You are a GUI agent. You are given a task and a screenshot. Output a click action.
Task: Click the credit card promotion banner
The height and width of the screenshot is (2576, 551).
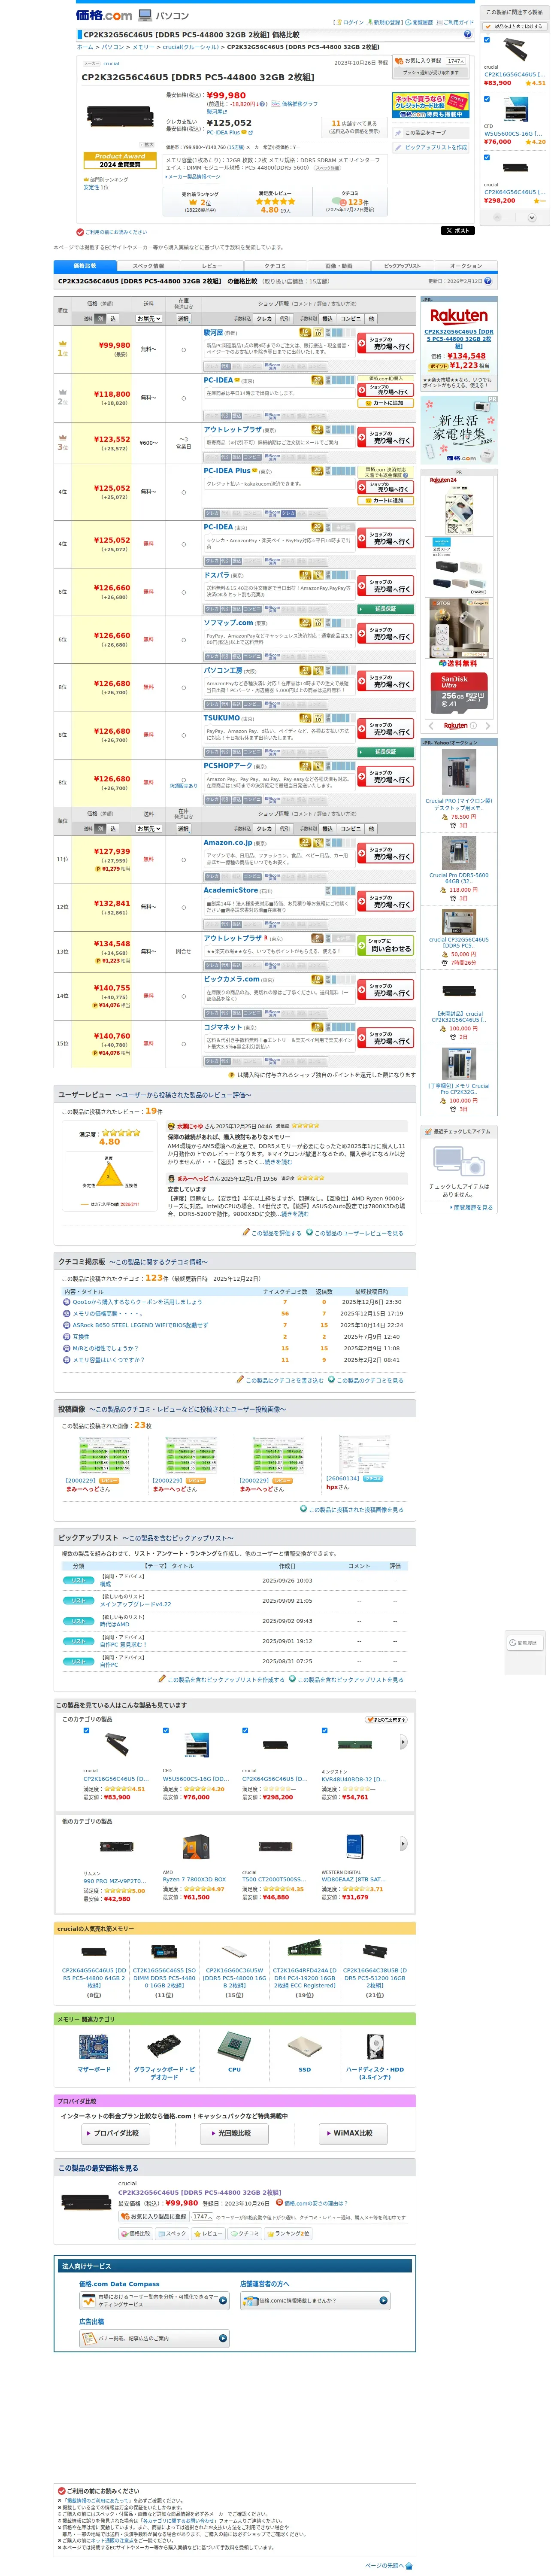click(430, 106)
